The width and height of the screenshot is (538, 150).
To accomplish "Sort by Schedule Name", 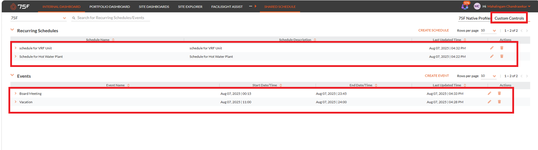I will pos(113,40).
